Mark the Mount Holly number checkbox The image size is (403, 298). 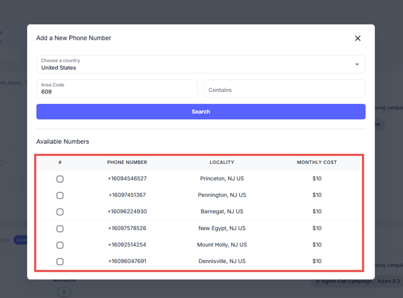60,245
